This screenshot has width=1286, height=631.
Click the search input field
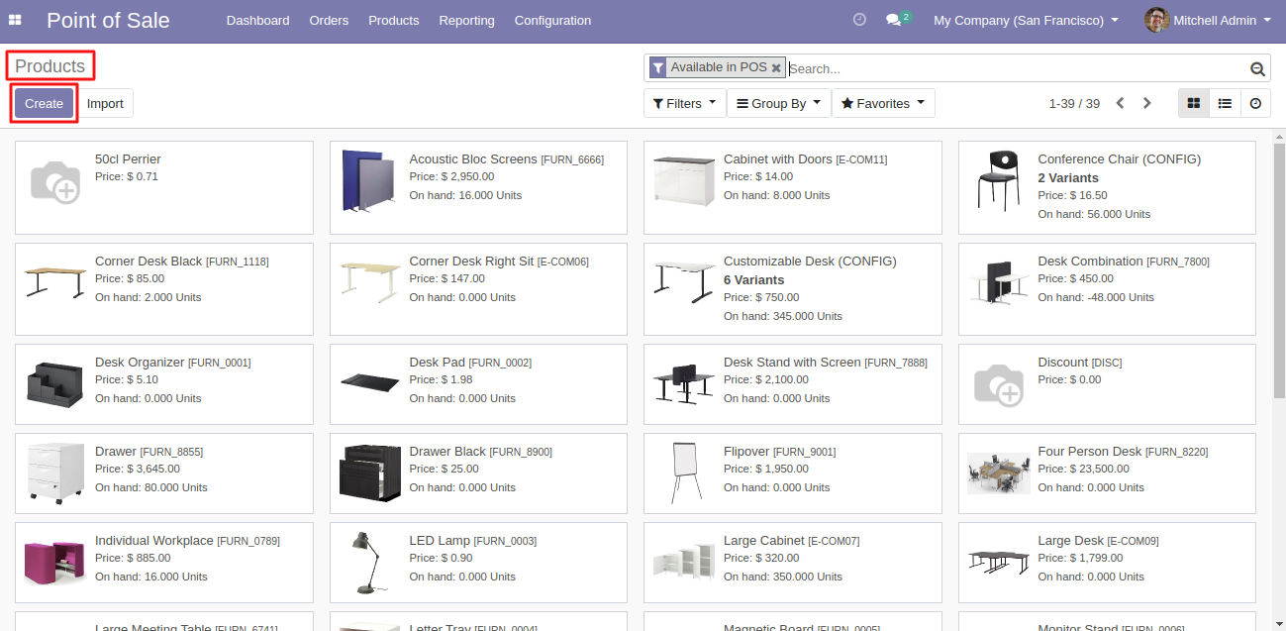(x=1016, y=68)
